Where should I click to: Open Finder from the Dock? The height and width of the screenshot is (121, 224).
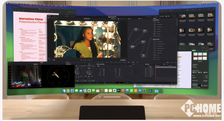[64, 91]
